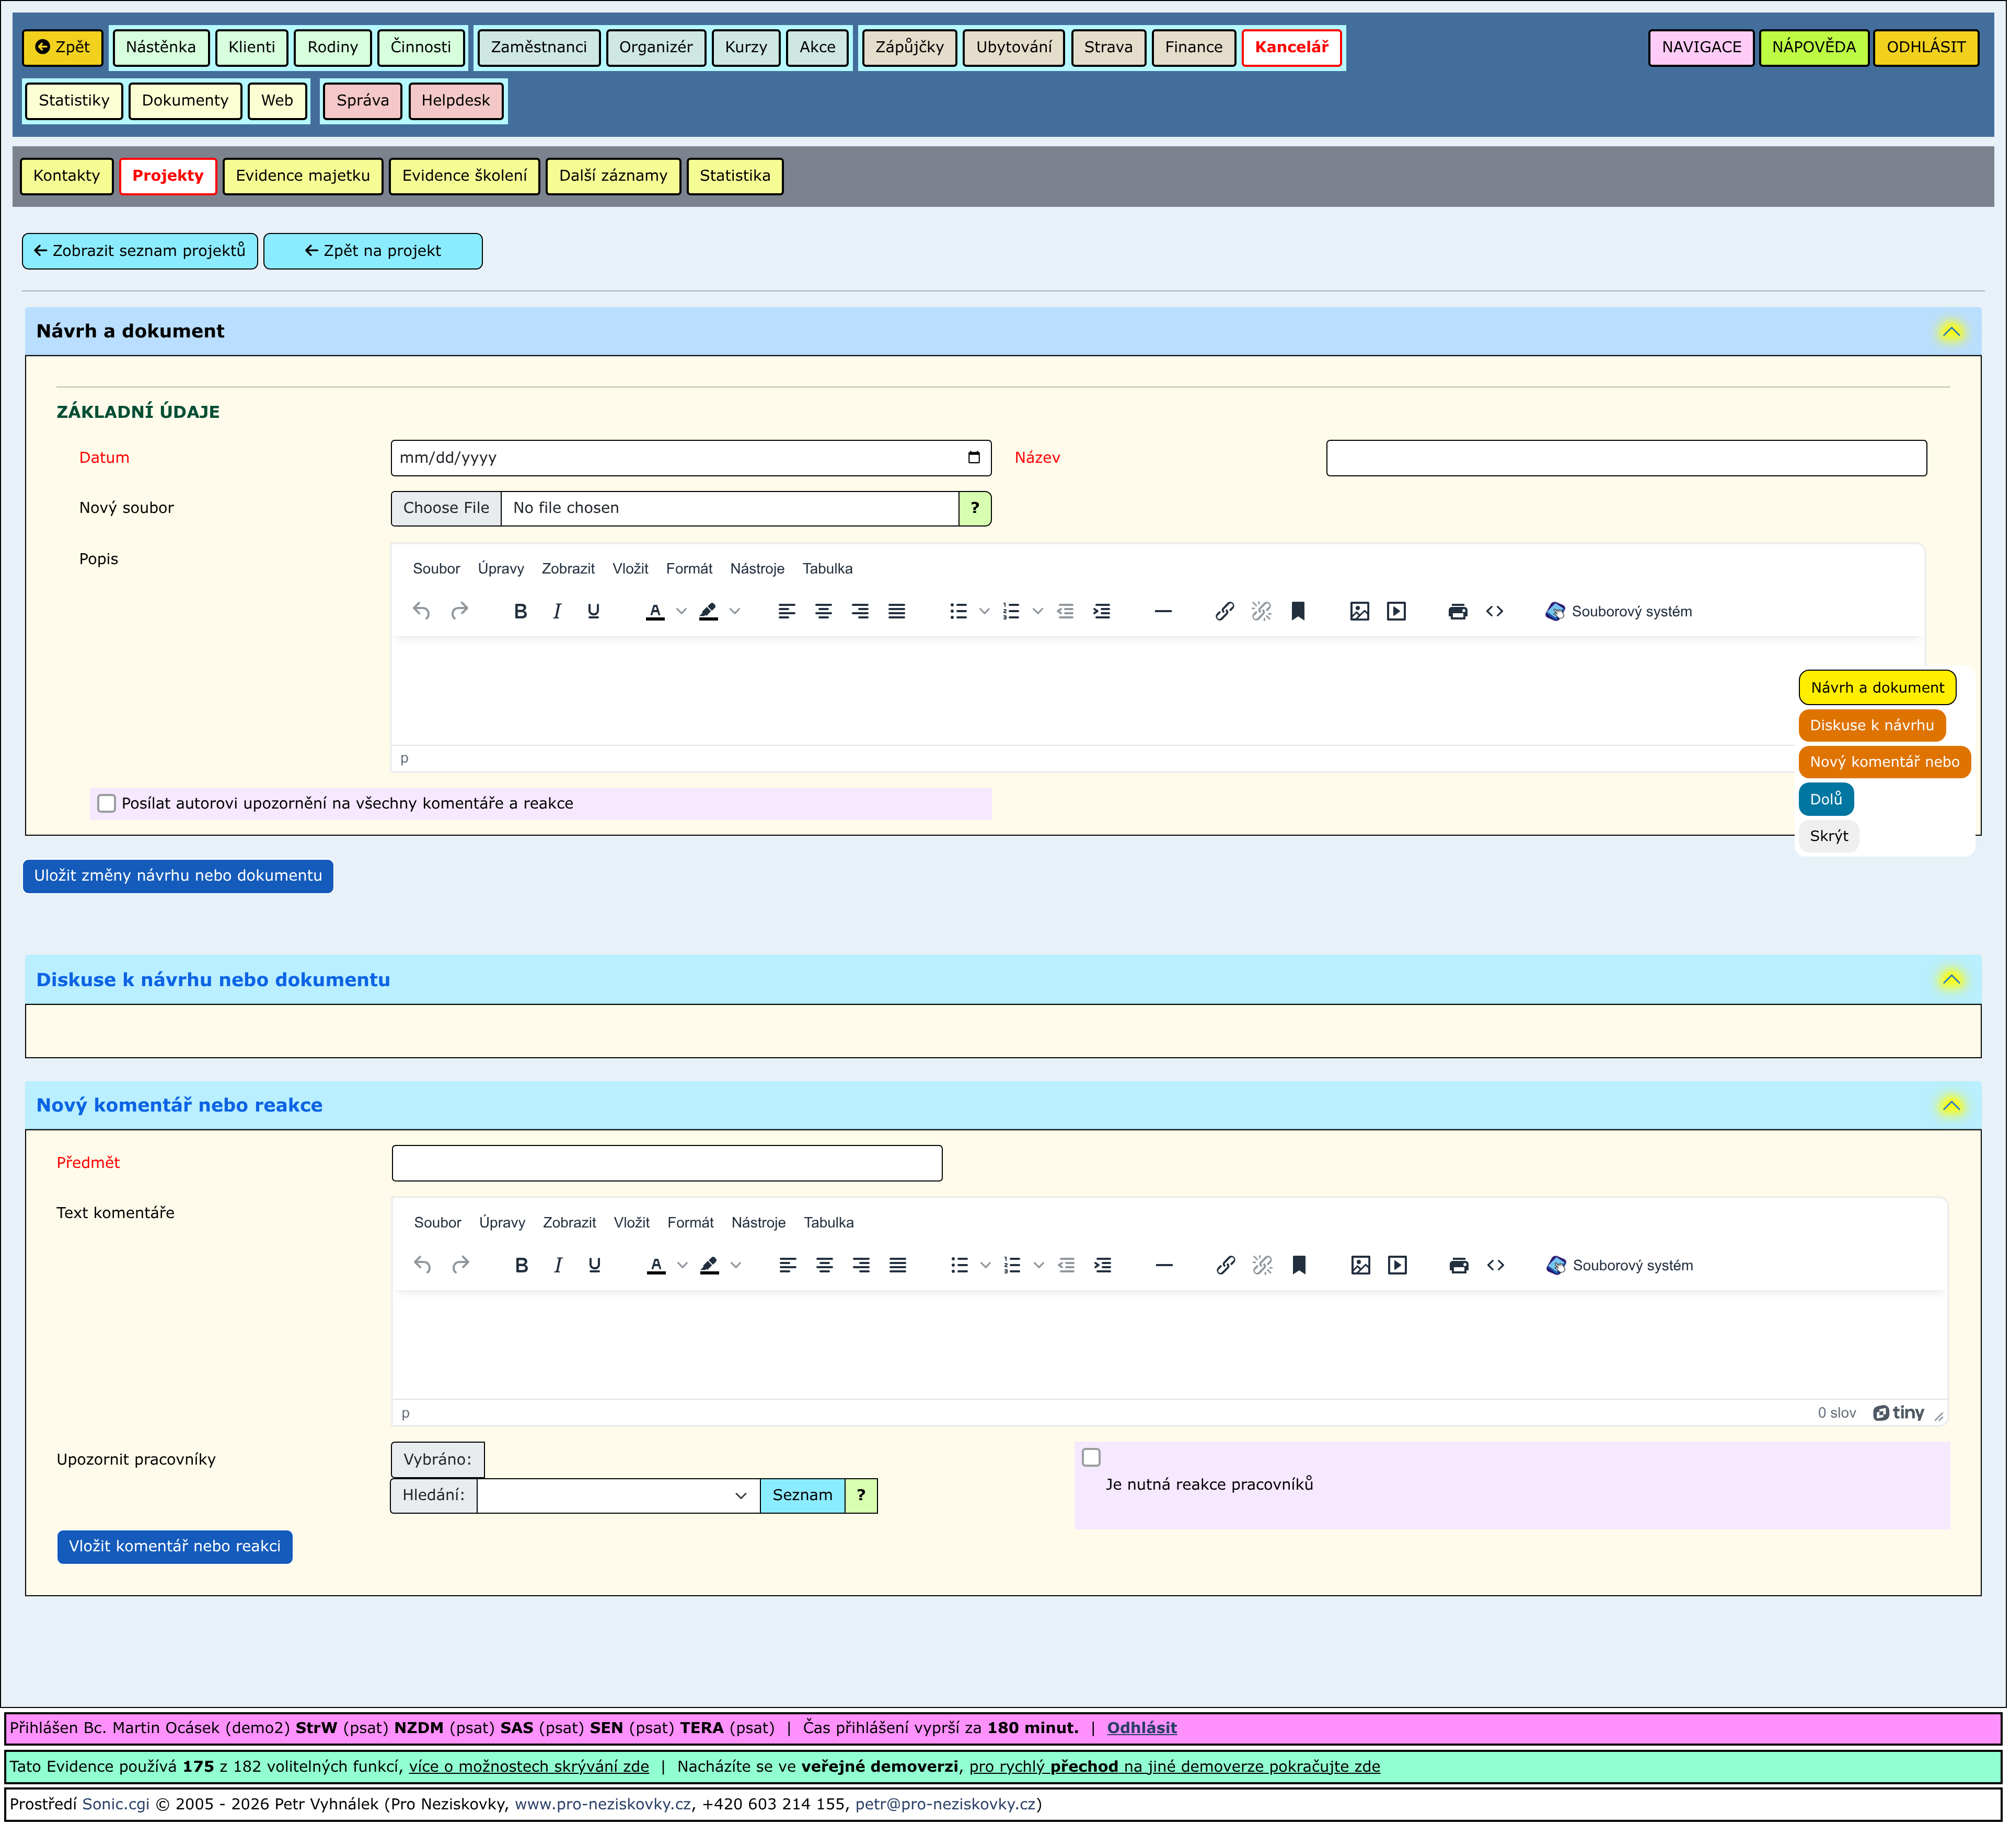The image size is (2010, 1848).
Task: Open the Formát menu in the Popis editor
Action: (x=690, y=569)
